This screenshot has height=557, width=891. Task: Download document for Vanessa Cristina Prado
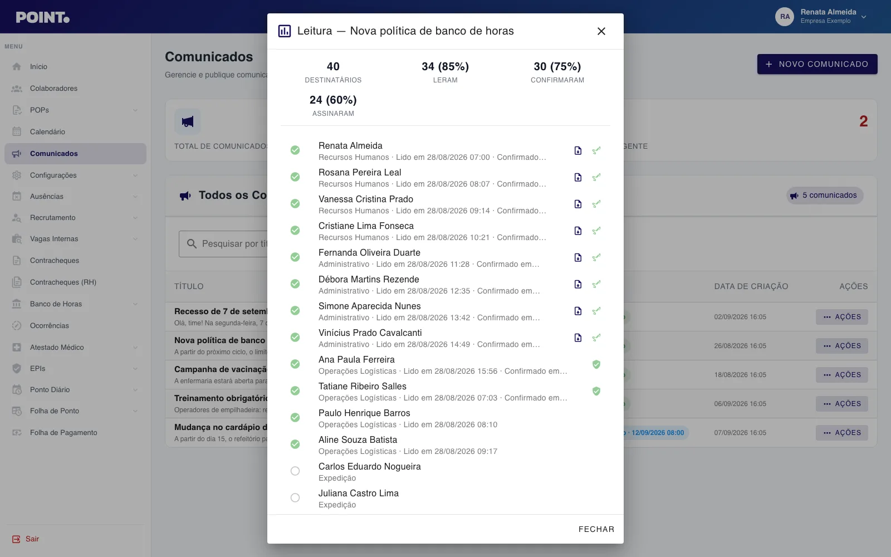(x=578, y=204)
